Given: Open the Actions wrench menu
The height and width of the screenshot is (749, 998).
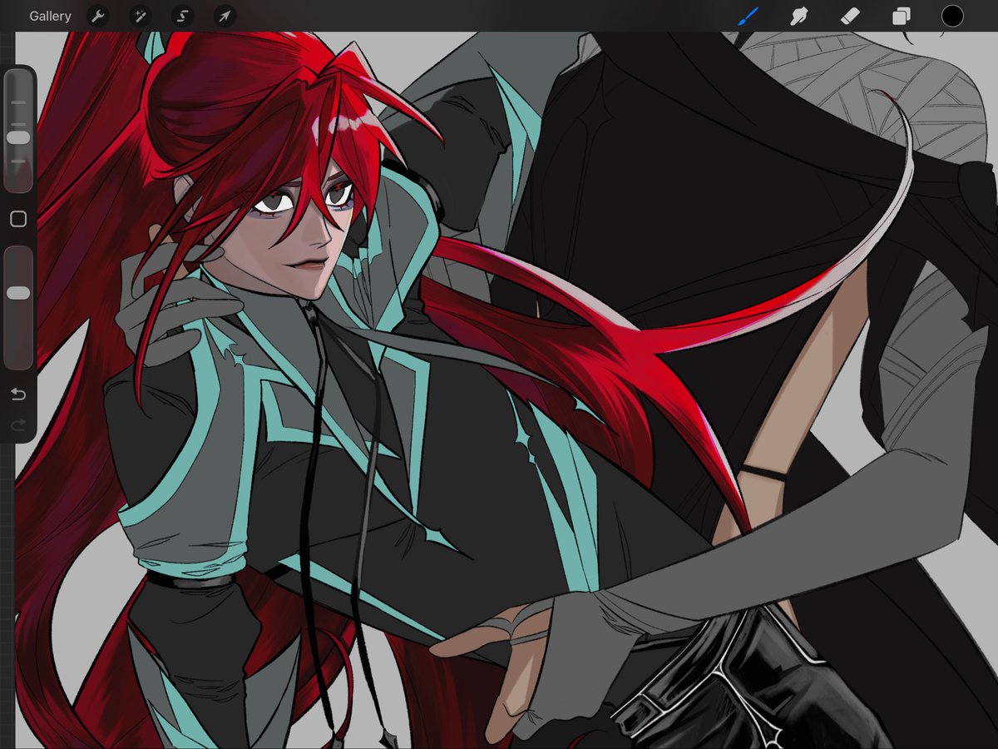Looking at the screenshot, I should (x=97, y=16).
